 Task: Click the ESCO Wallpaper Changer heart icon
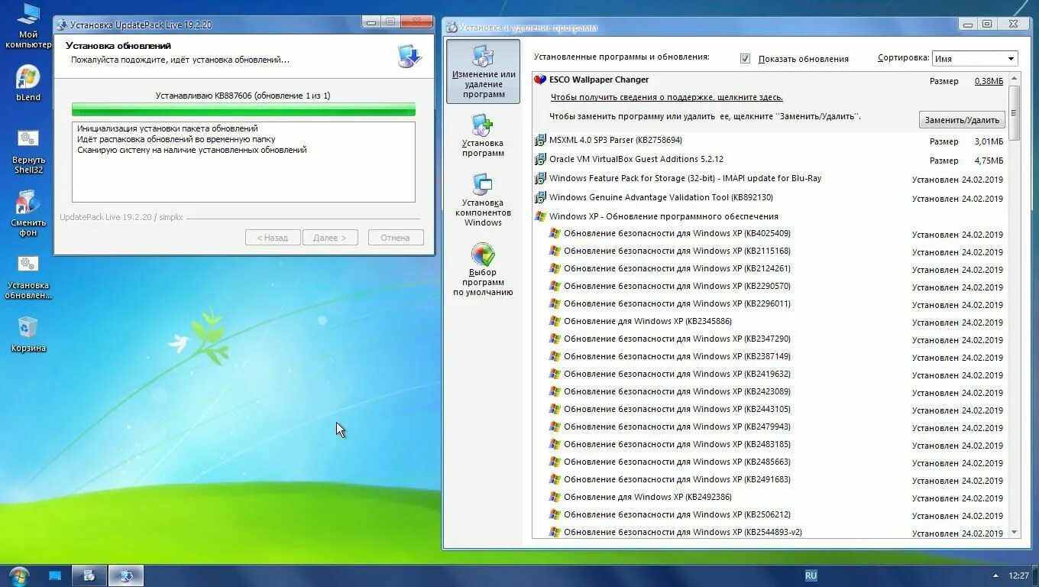[540, 79]
